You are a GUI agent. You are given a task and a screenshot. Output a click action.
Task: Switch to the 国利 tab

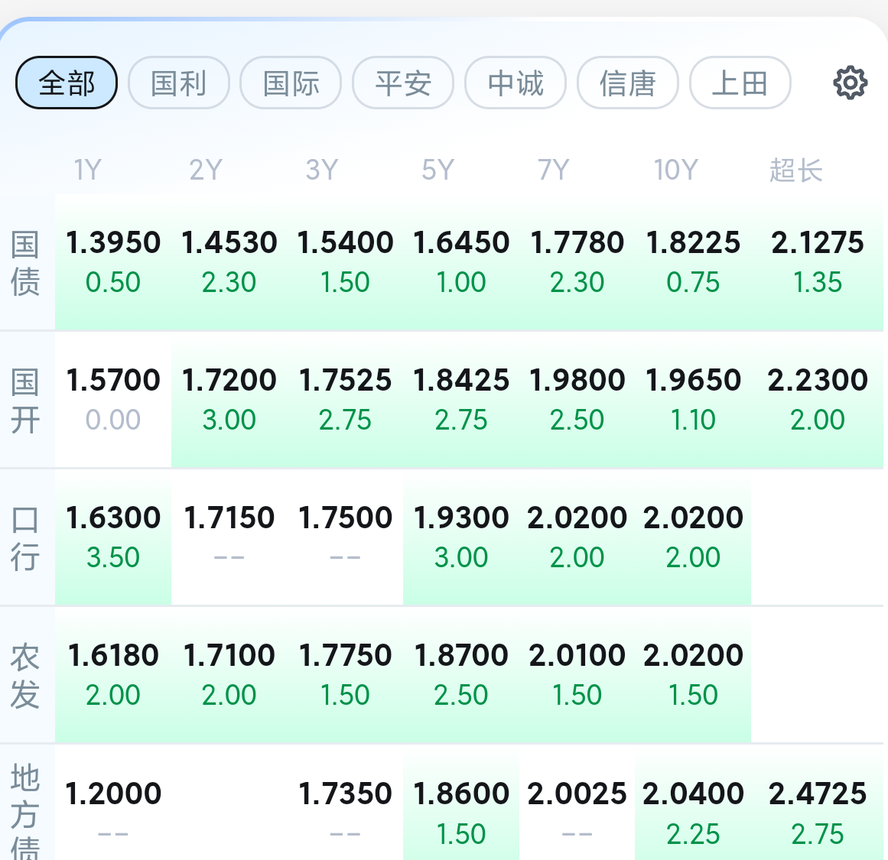tap(179, 83)
